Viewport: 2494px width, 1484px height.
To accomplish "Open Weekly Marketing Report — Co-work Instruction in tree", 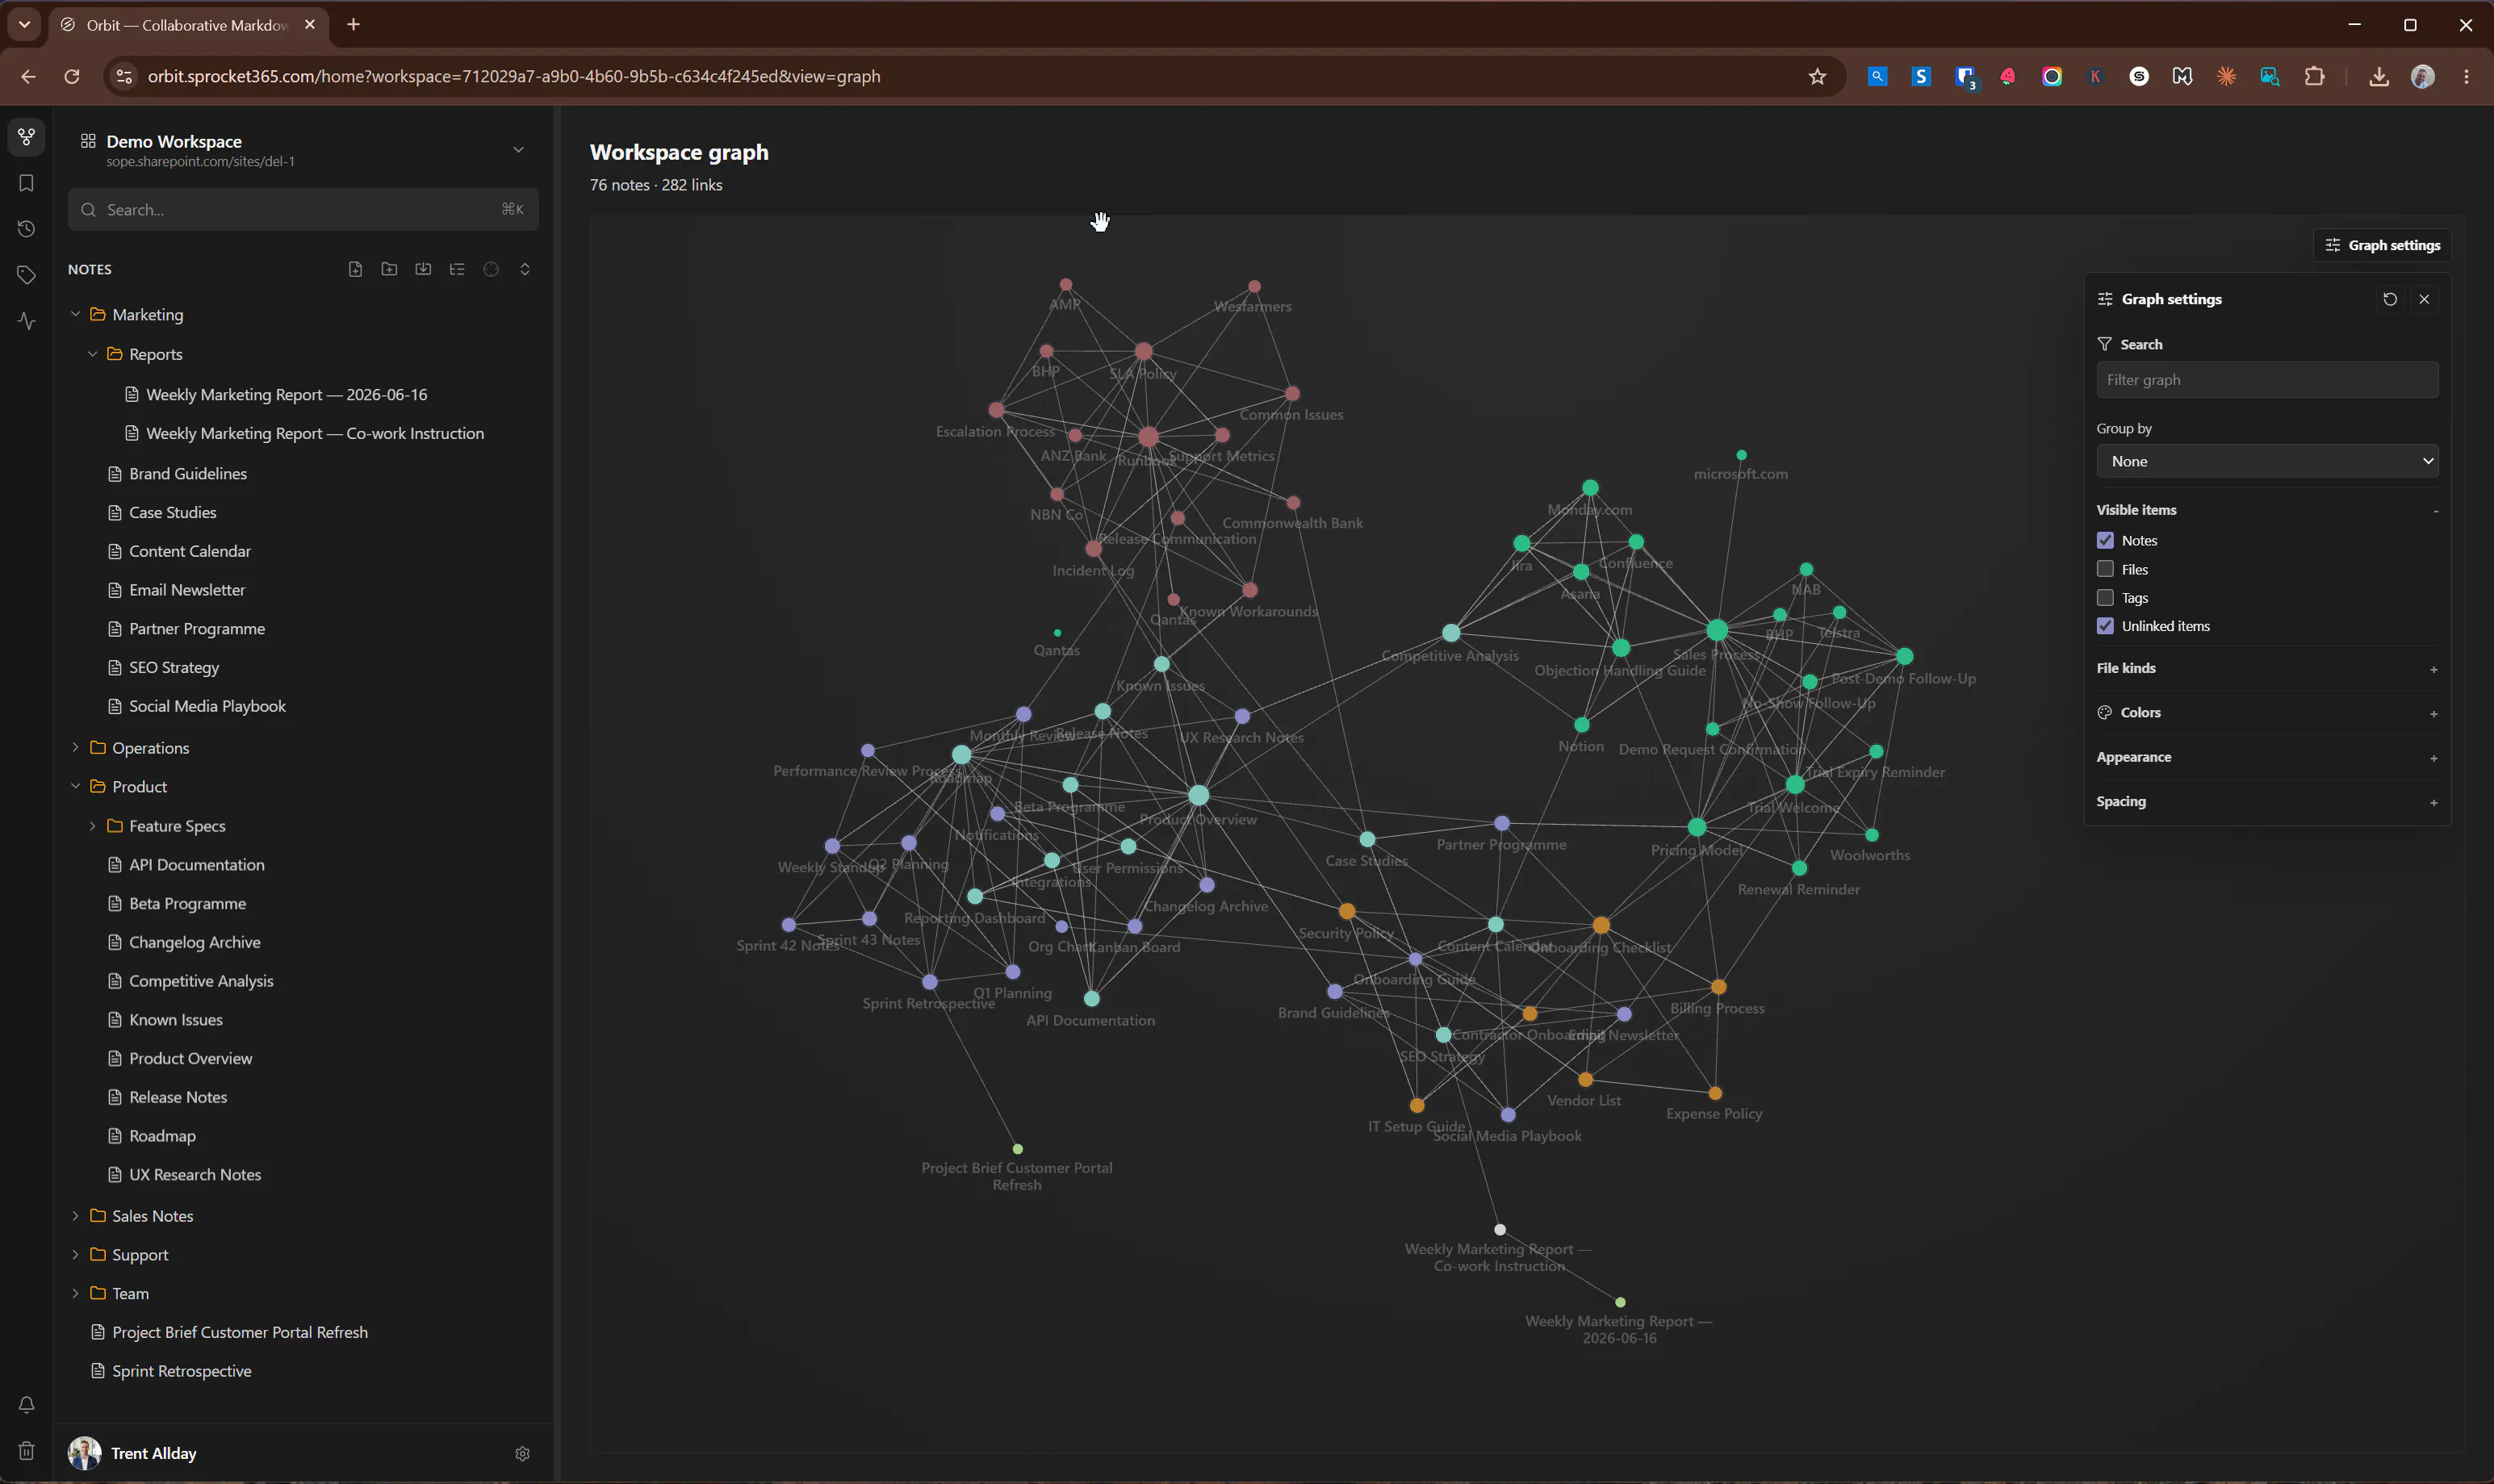I will pos(315,433).
